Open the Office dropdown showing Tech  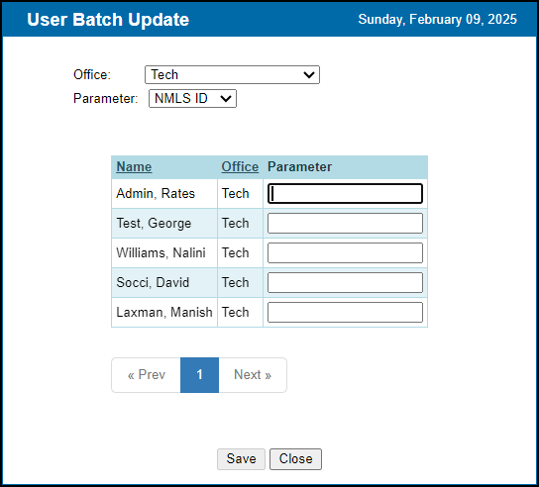(x=232, y=74)
